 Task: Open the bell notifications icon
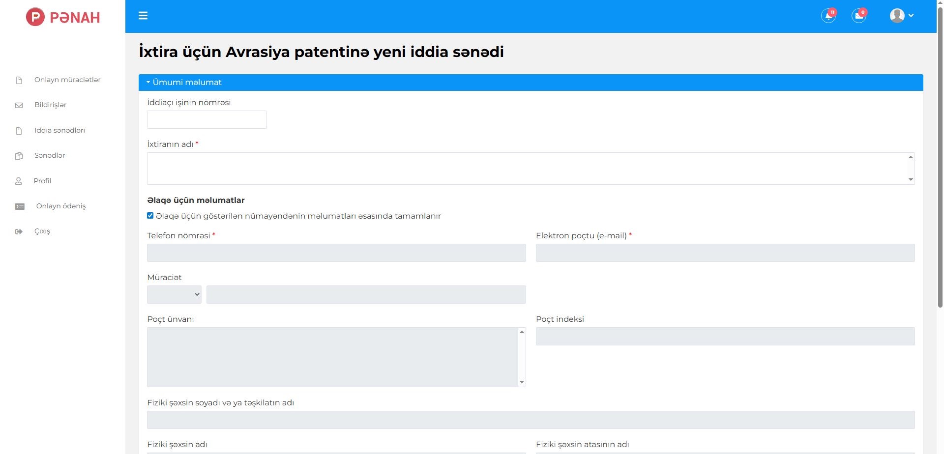click(x=828, y=16)
